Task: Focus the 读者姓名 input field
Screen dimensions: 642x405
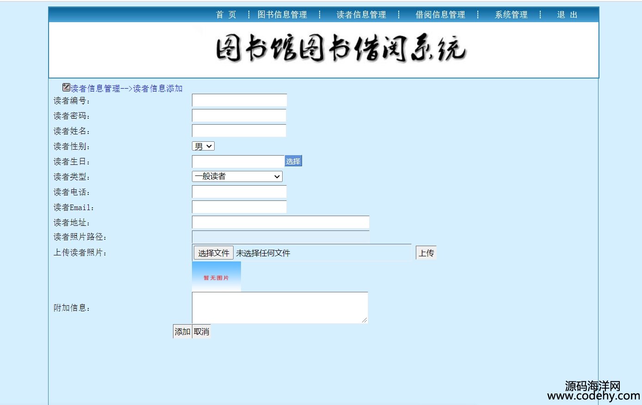Action: point(239,131)
